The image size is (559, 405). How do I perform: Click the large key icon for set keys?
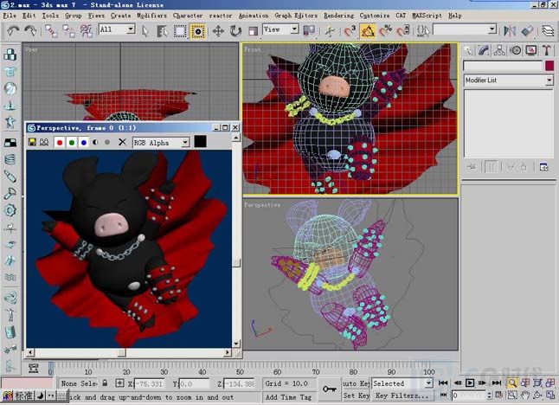point(329,389)
